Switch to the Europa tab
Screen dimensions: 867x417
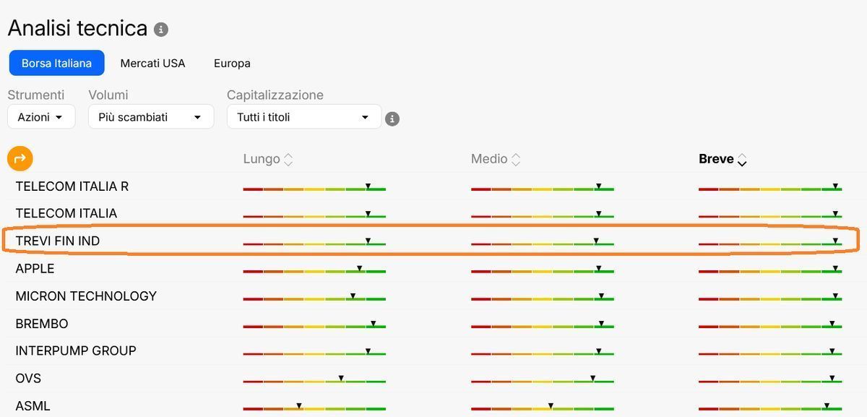click(x=232, y=64)
